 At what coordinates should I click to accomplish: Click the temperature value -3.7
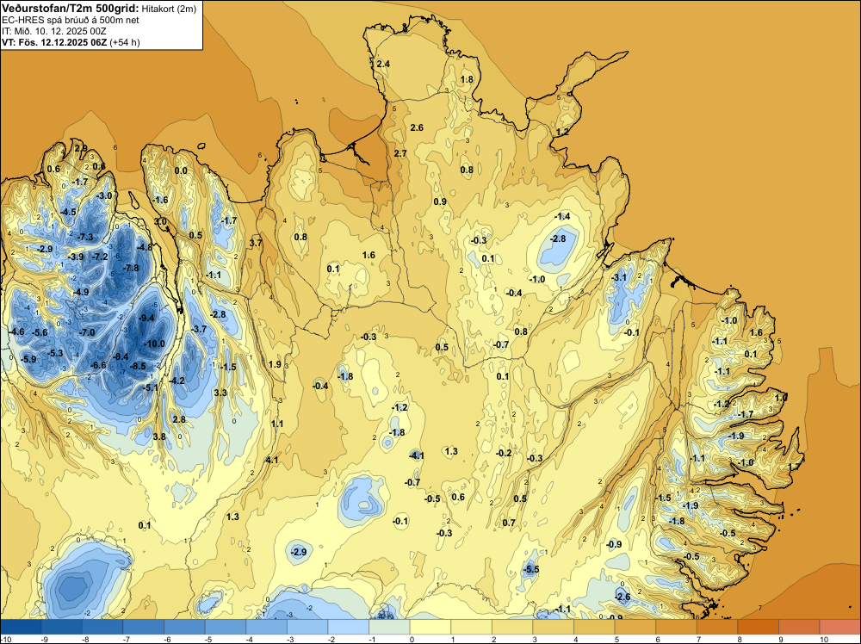[x=198, y=329]
